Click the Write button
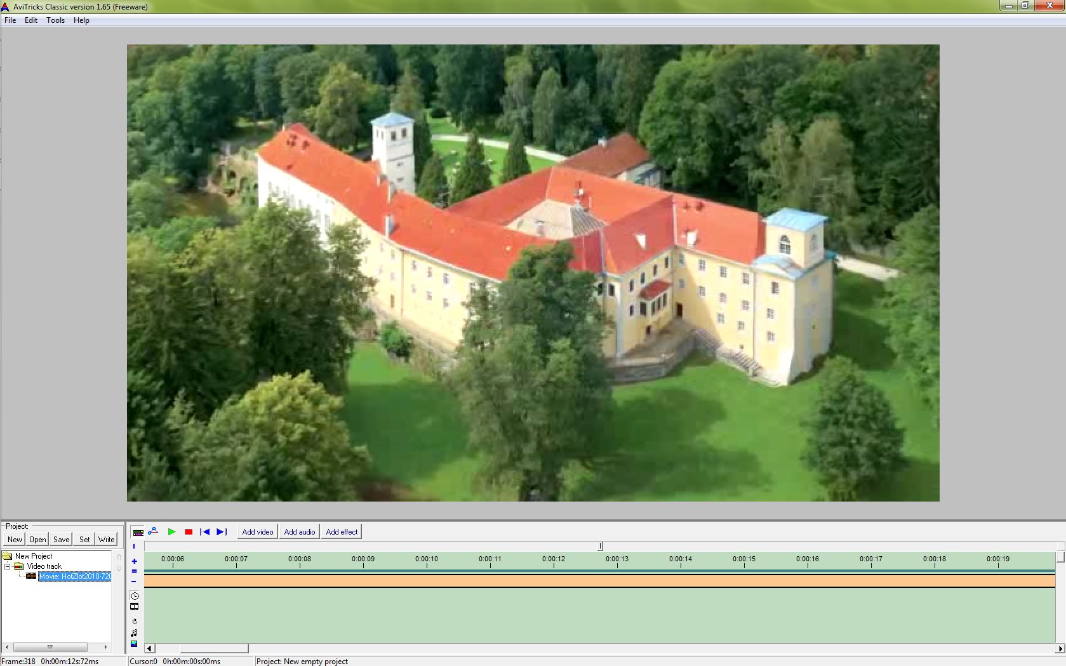The image size is (1066, 666). (x=107, y=540)
